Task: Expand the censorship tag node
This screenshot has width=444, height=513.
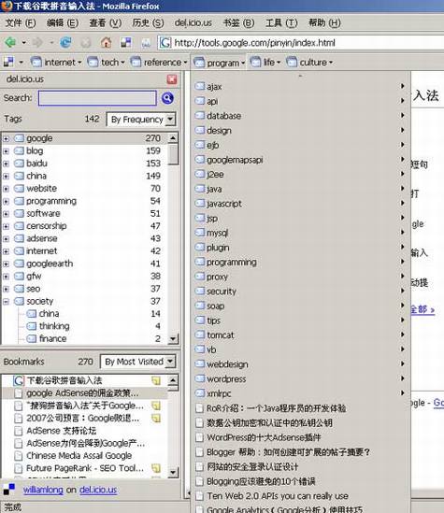Action: click(6, 226)
